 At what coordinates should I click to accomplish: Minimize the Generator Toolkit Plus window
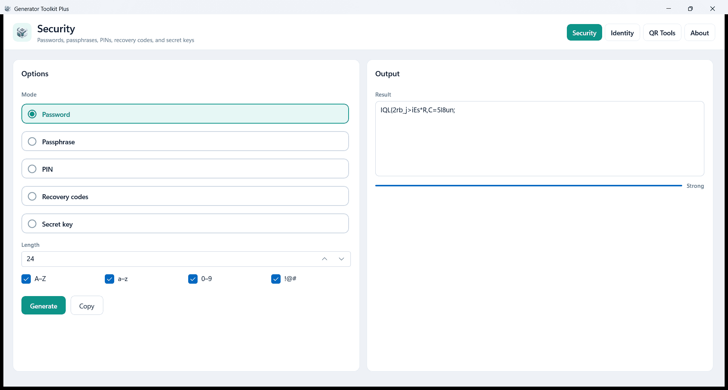[x=669, y=9]
